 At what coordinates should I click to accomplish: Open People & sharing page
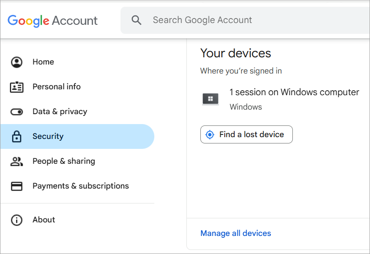coord(77,162)
